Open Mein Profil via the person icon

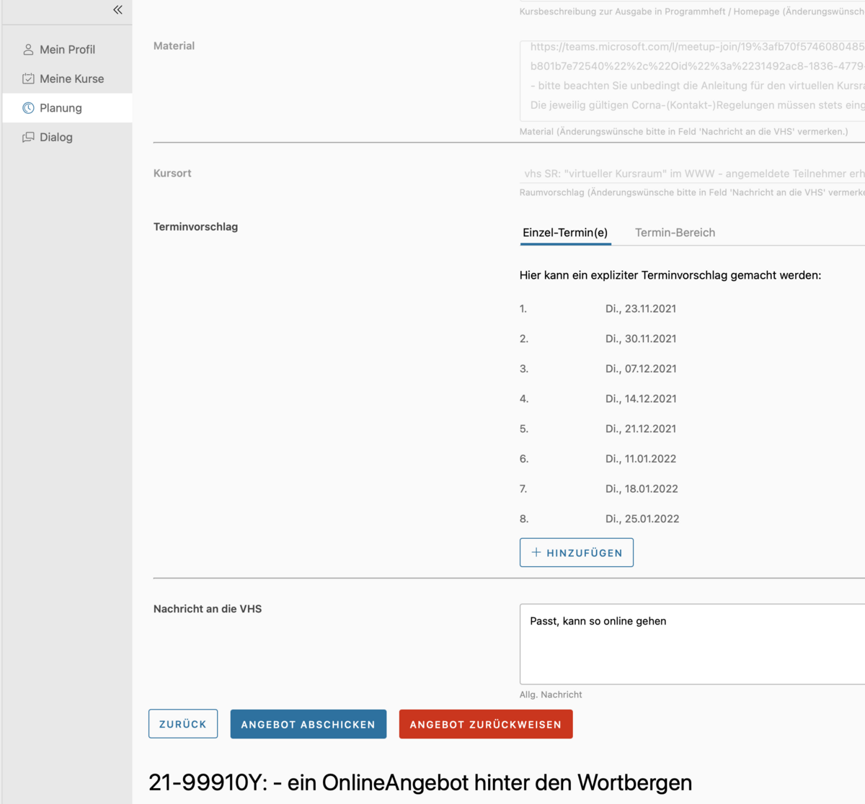point(29,50)
